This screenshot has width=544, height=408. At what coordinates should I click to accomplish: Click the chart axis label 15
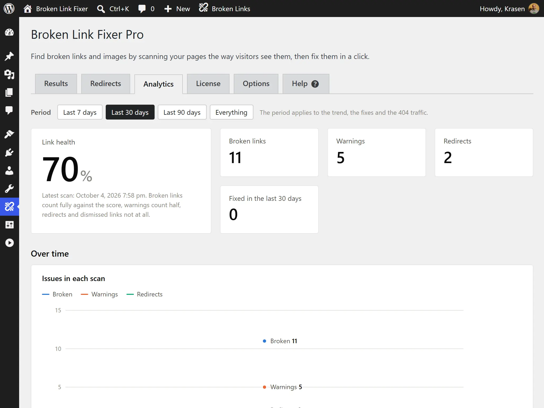click(58, 310)
